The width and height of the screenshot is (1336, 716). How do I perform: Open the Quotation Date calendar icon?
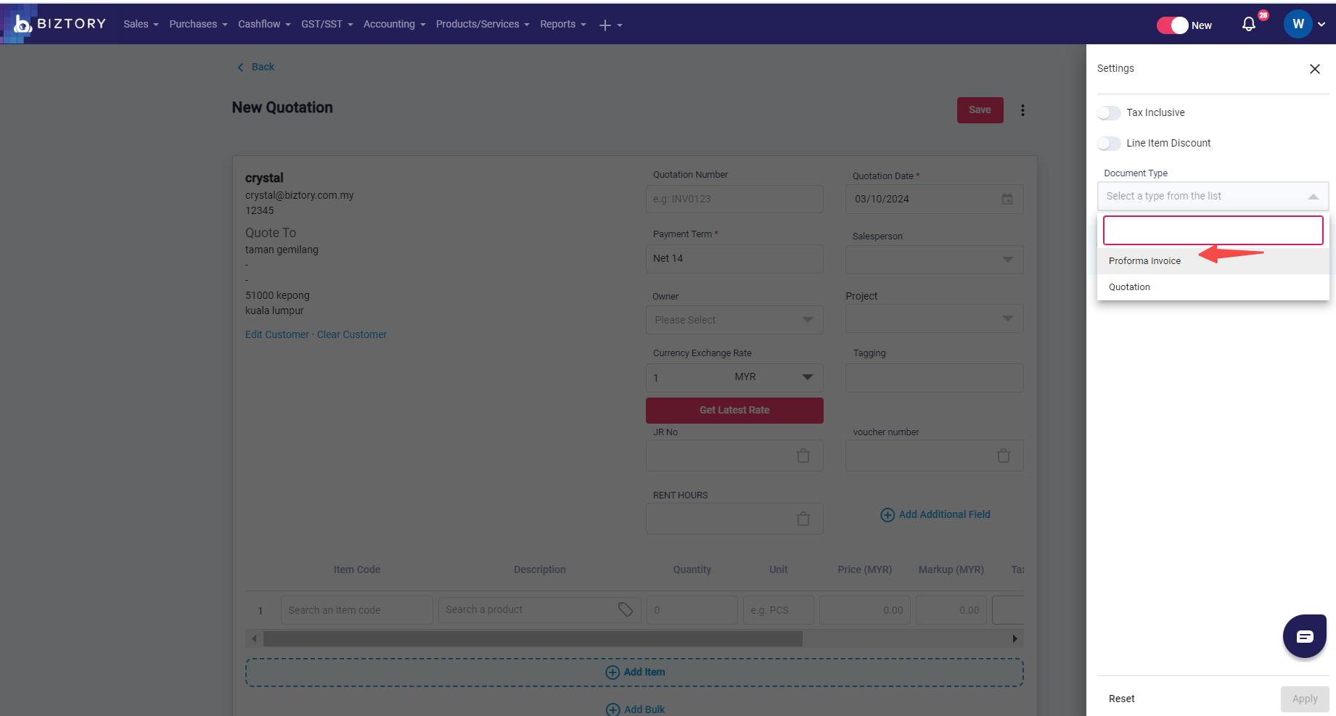click(1007, 199)
